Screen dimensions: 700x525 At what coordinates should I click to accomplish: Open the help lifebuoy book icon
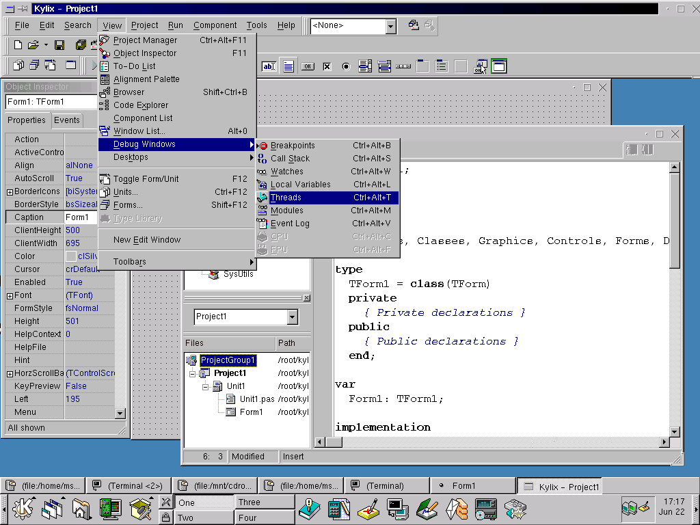310,509
